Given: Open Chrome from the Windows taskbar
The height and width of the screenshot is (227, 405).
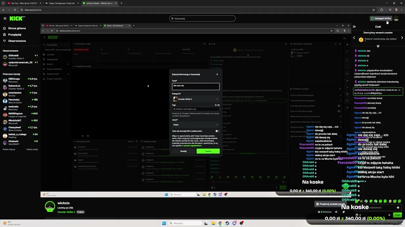Looking at the screenshot, I should point(220,223).
